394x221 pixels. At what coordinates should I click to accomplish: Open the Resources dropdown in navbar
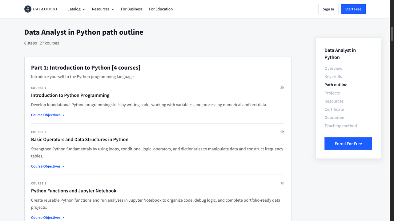[x=103, y=9]
